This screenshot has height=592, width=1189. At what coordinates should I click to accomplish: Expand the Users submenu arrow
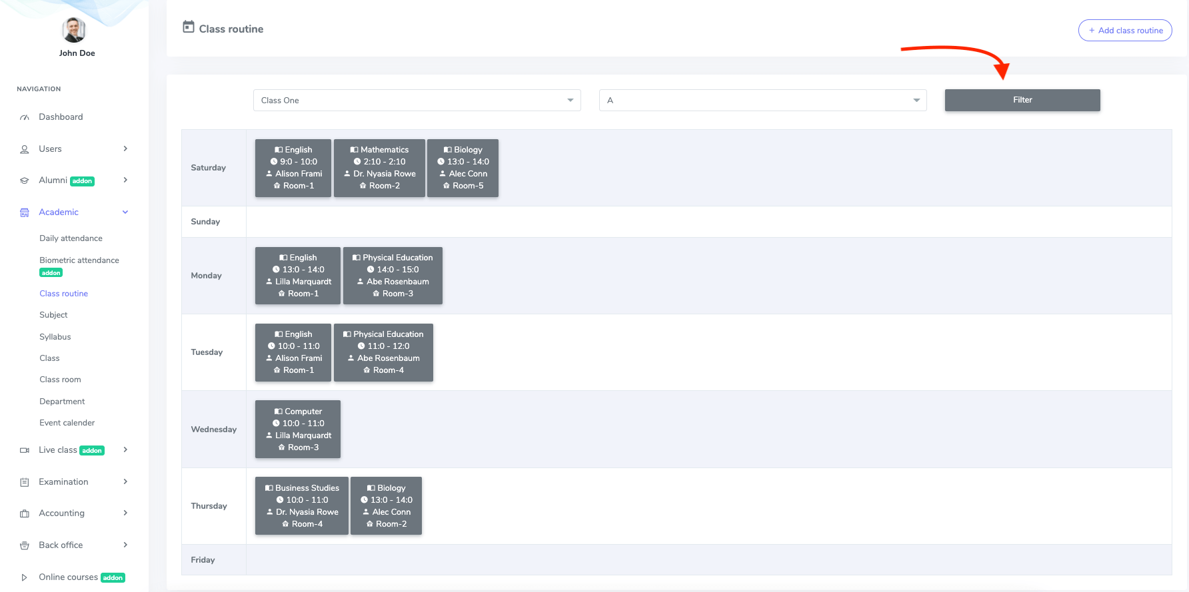125,149
